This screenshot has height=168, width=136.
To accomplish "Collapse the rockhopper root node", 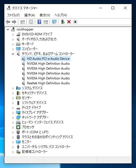I will [8, 29].
